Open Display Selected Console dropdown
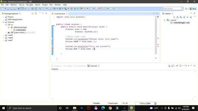 pyautogui.click(x=183, y=66)
